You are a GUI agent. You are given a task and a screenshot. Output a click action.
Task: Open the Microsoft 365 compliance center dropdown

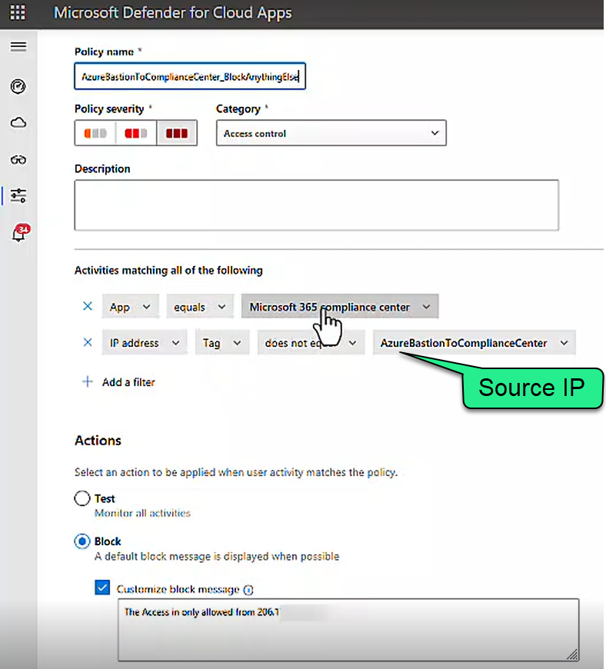pyautogui.click(x=340, y=306)
